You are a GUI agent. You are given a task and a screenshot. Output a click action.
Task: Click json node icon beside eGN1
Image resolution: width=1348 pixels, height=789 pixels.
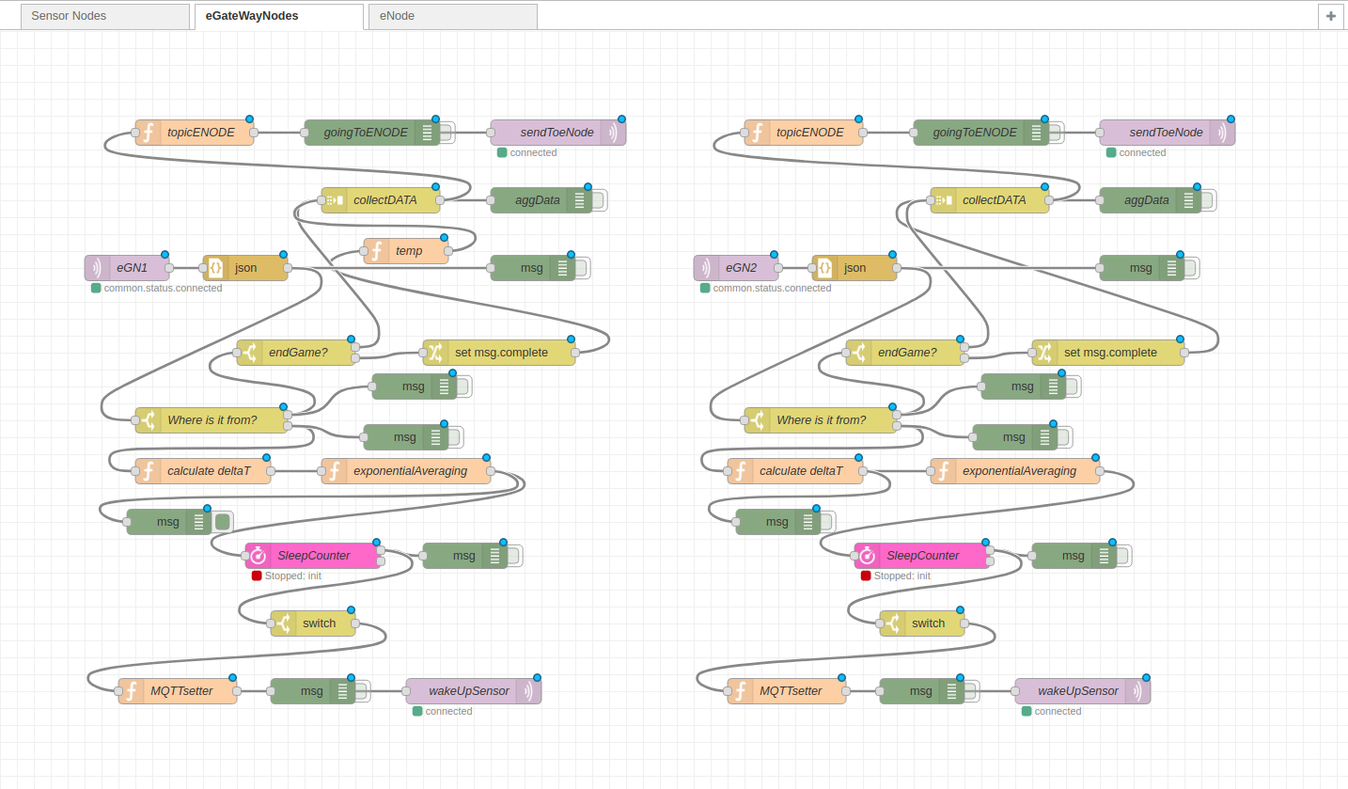point(215,268)
